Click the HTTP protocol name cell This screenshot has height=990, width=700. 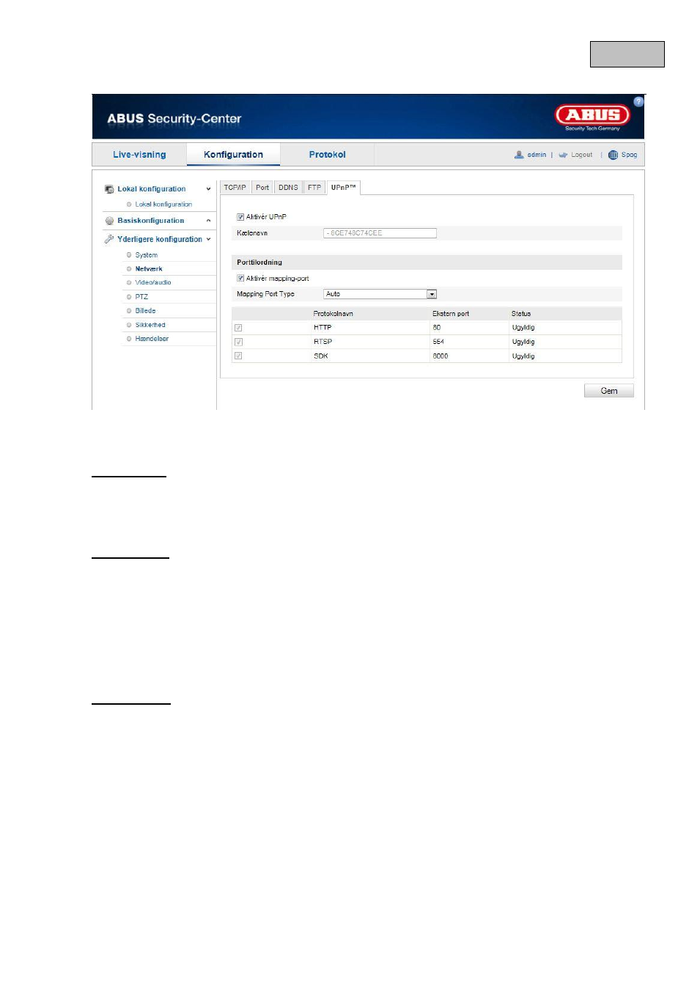pyautogui.click(x=323, y=328)
